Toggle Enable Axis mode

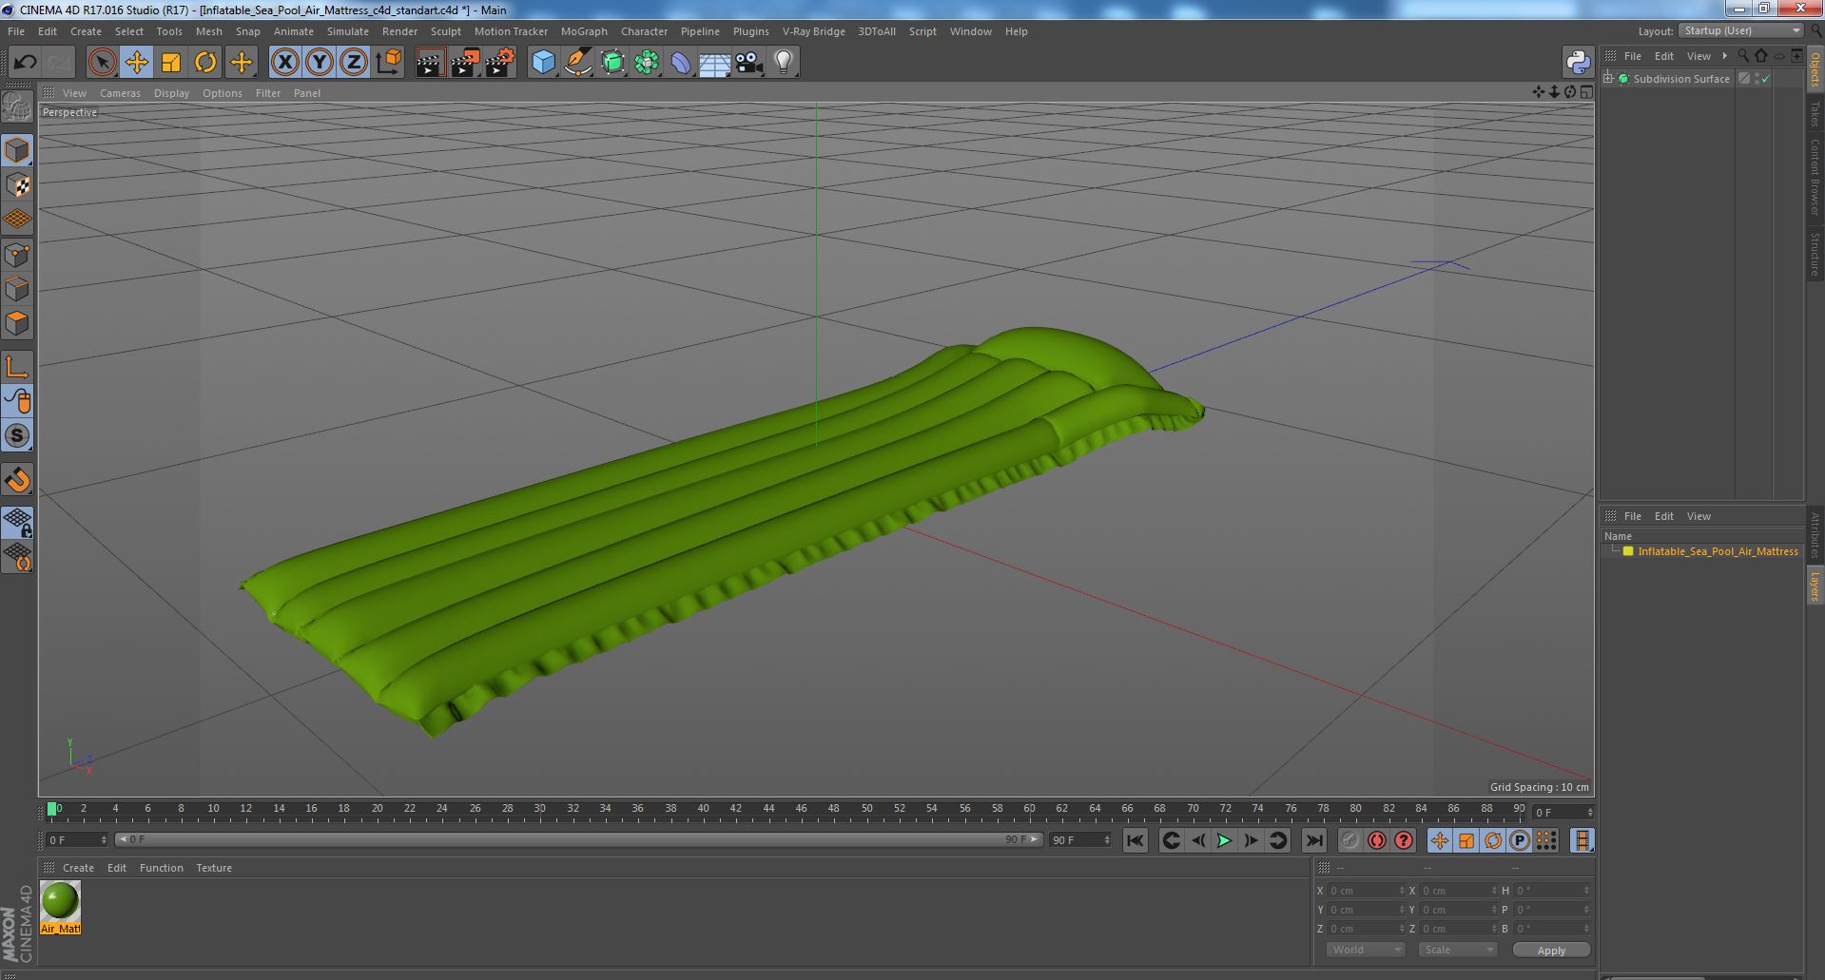pos(17,367)
